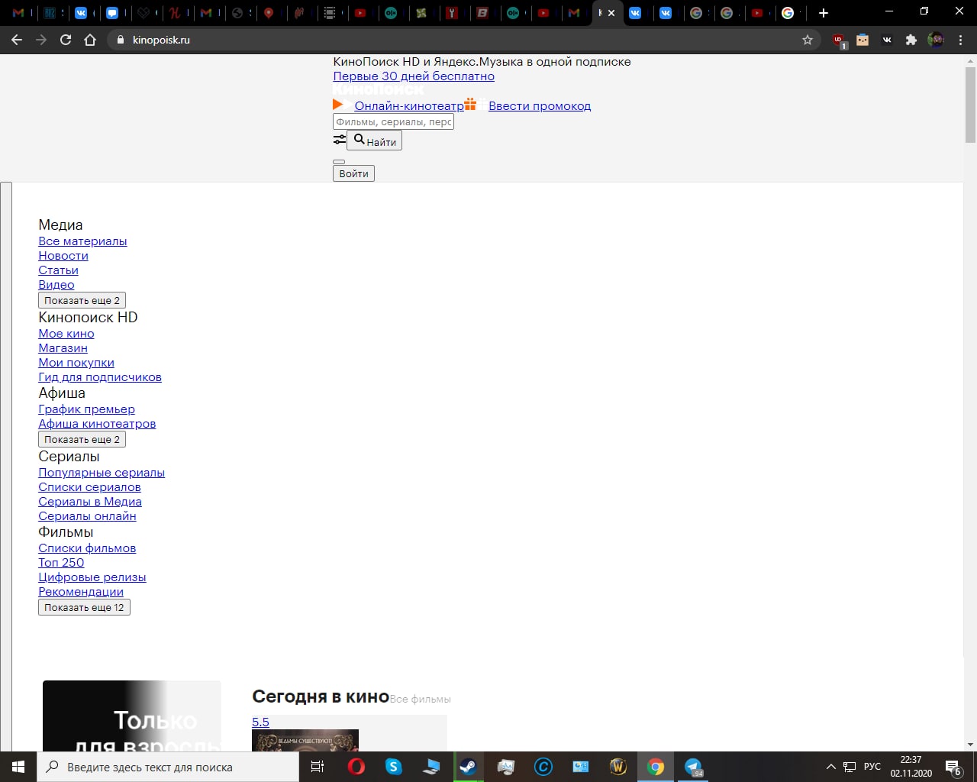The height and width of the screenshot is (782, 977).
Task: Open the VK extension in the toolbar
Action: [x=887, y=40]
